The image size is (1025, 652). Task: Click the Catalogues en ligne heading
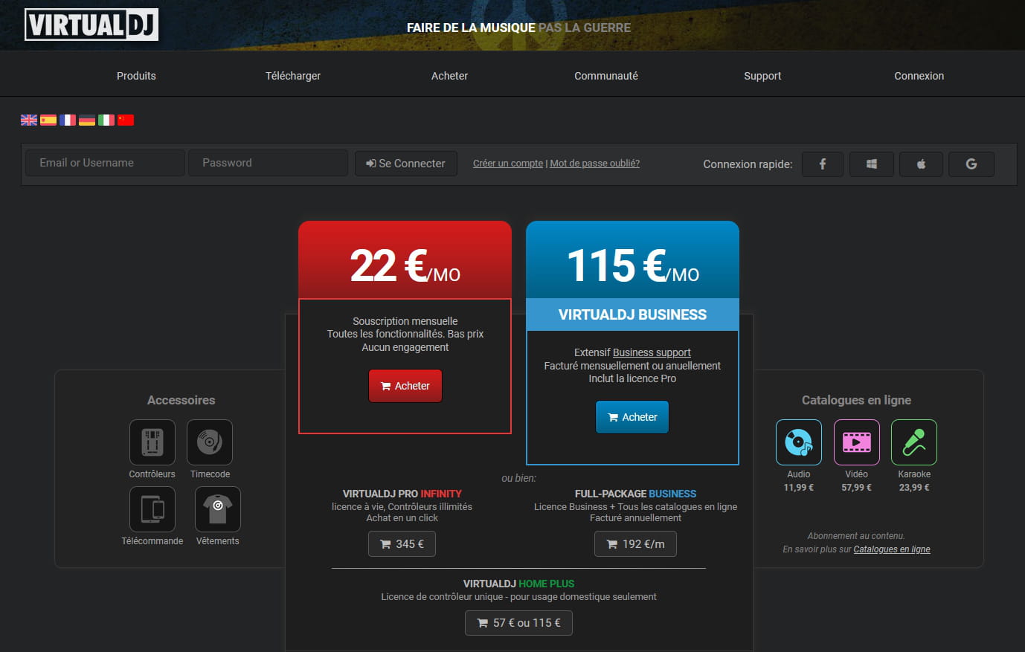(x=856, y=400)
